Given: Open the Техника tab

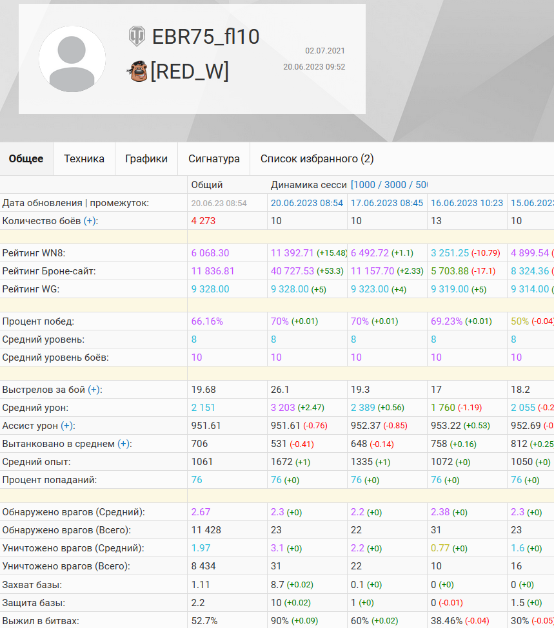Looking at the screenshot, I should 84,159.
